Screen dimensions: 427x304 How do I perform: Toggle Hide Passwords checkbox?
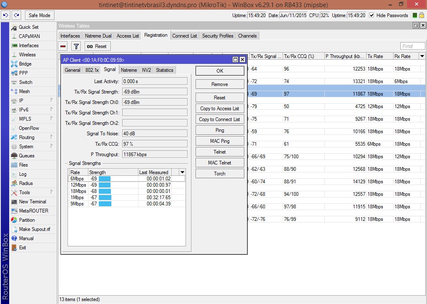(372, 15)
